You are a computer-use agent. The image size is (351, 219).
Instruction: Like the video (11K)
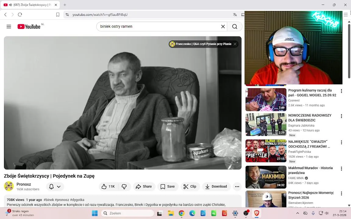pyautogui.click(x=108, y=186)
